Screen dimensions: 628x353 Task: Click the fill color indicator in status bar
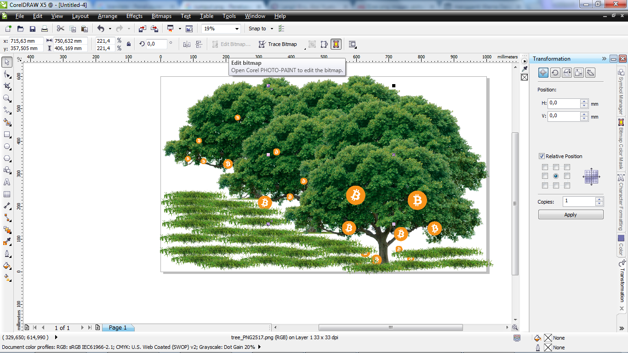(x=547, y=338)
